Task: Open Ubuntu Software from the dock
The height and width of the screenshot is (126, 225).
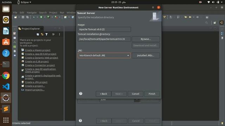Action: click(x=6, y=42)
